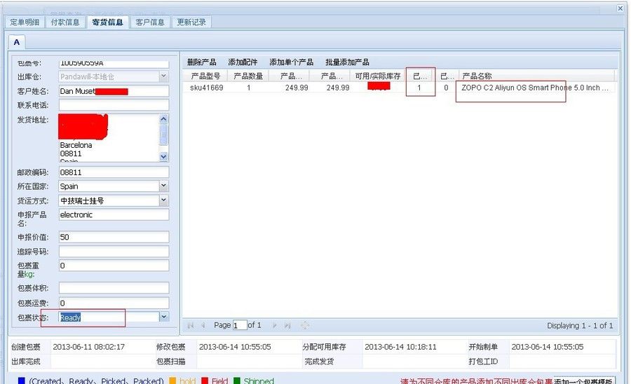631x384 pixels.
Task: Close the order dialog window
Action: [x=620, y=8]
